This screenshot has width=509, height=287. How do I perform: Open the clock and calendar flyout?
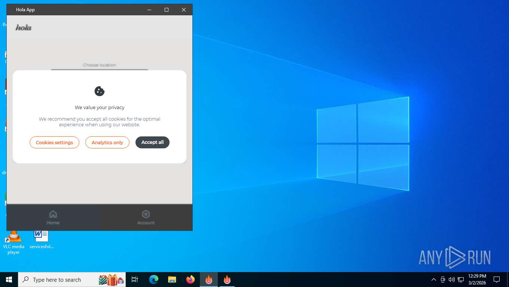[x=477, y=280]
